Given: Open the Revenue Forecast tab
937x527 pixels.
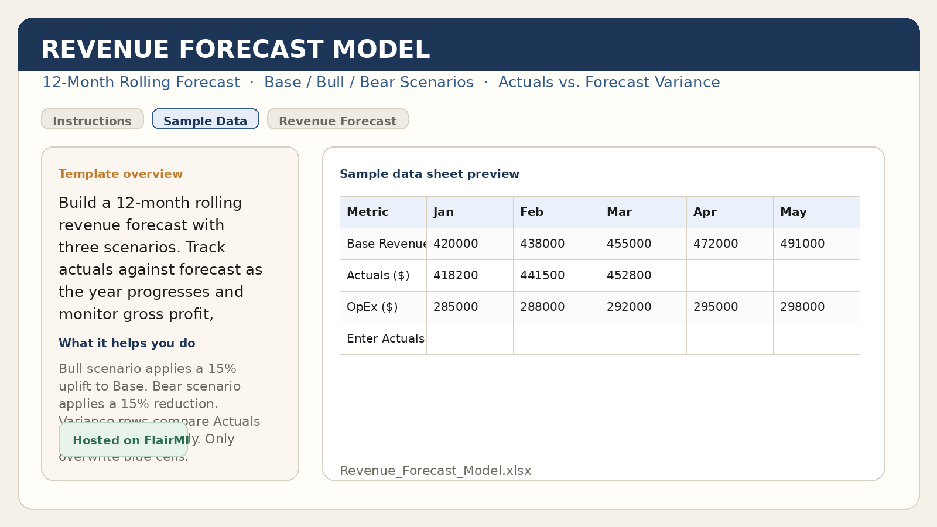Looking at the screenshot, I should tap(337, 121).
